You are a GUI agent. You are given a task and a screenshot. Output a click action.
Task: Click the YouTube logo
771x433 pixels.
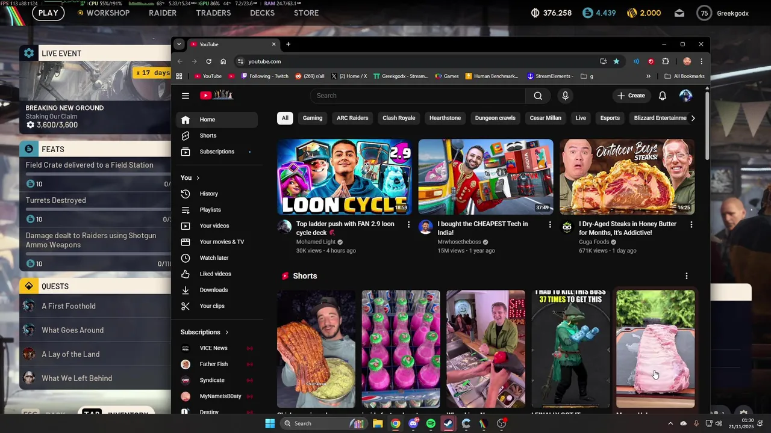pyautogui.click(x=216, y=95)
